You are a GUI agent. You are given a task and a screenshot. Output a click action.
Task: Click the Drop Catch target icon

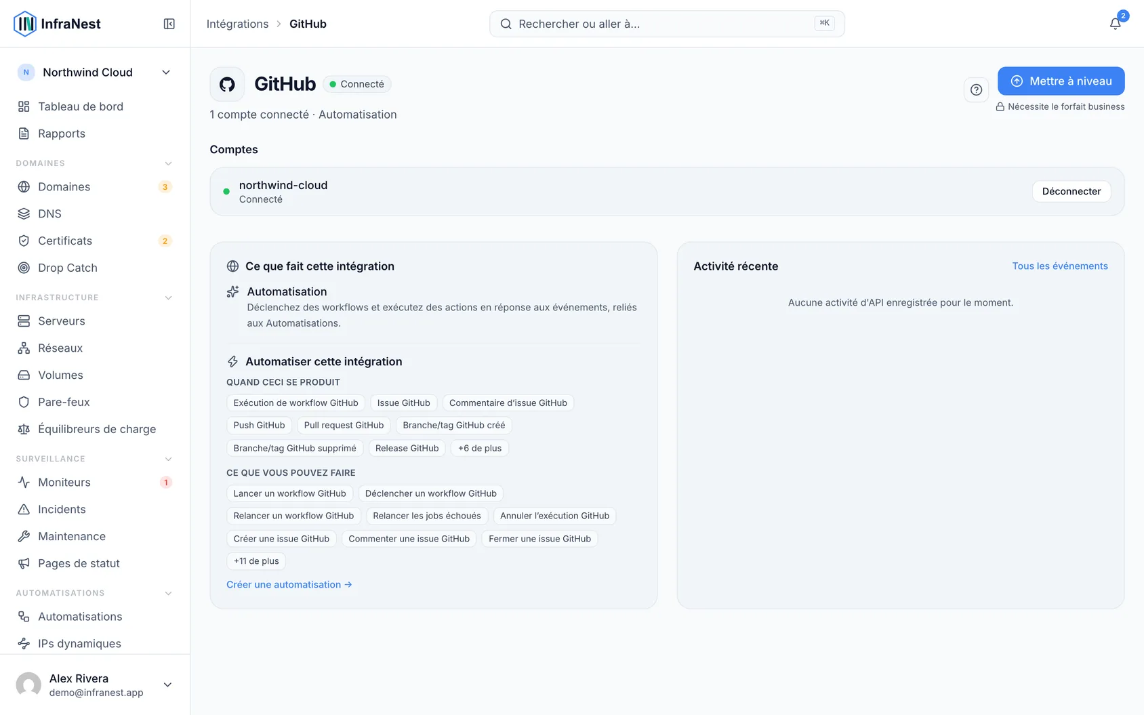coord(24,268)
